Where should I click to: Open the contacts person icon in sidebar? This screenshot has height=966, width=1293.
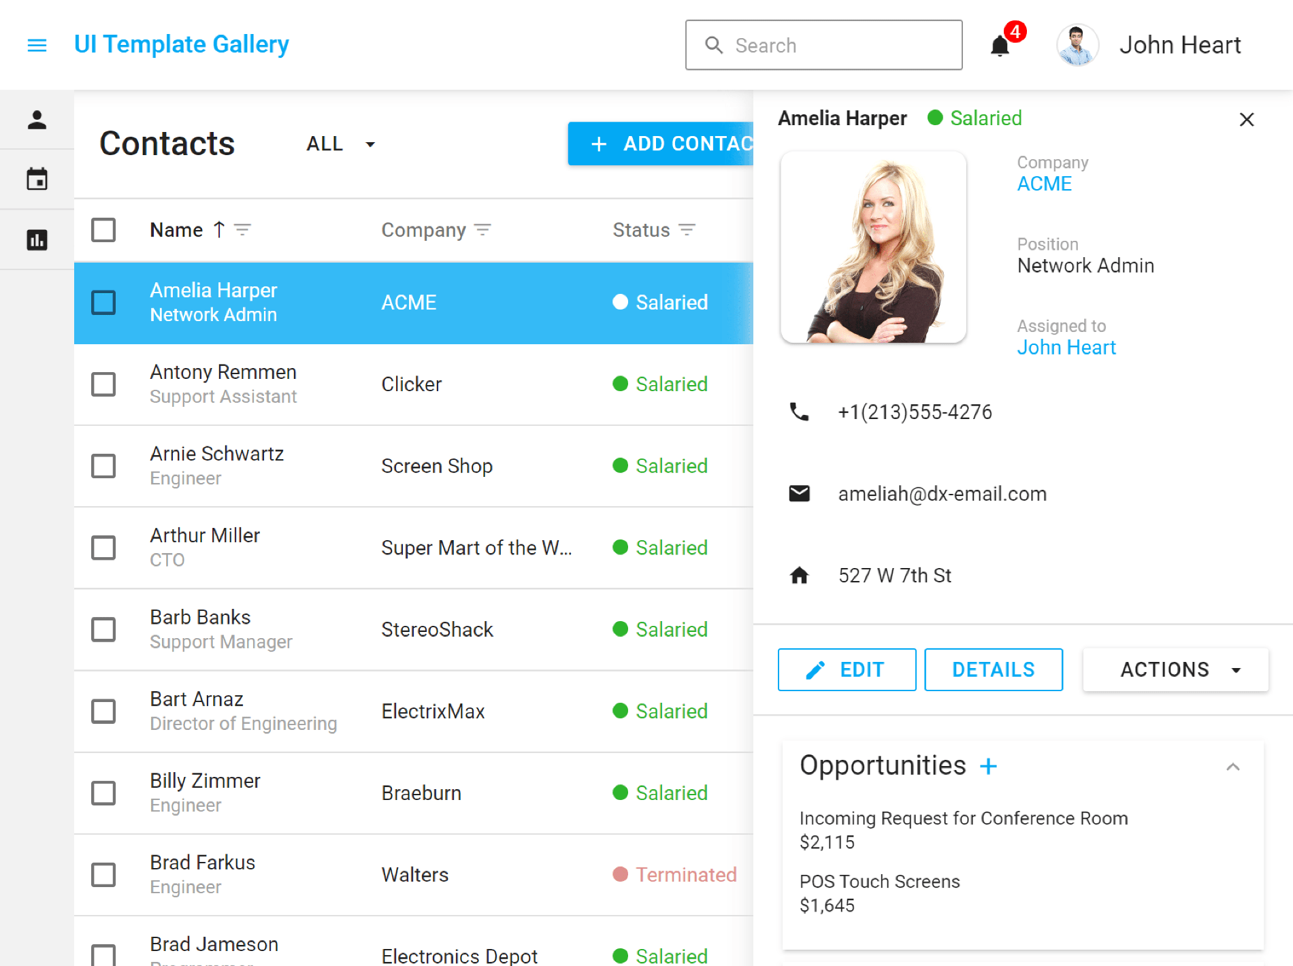[37, 120]
